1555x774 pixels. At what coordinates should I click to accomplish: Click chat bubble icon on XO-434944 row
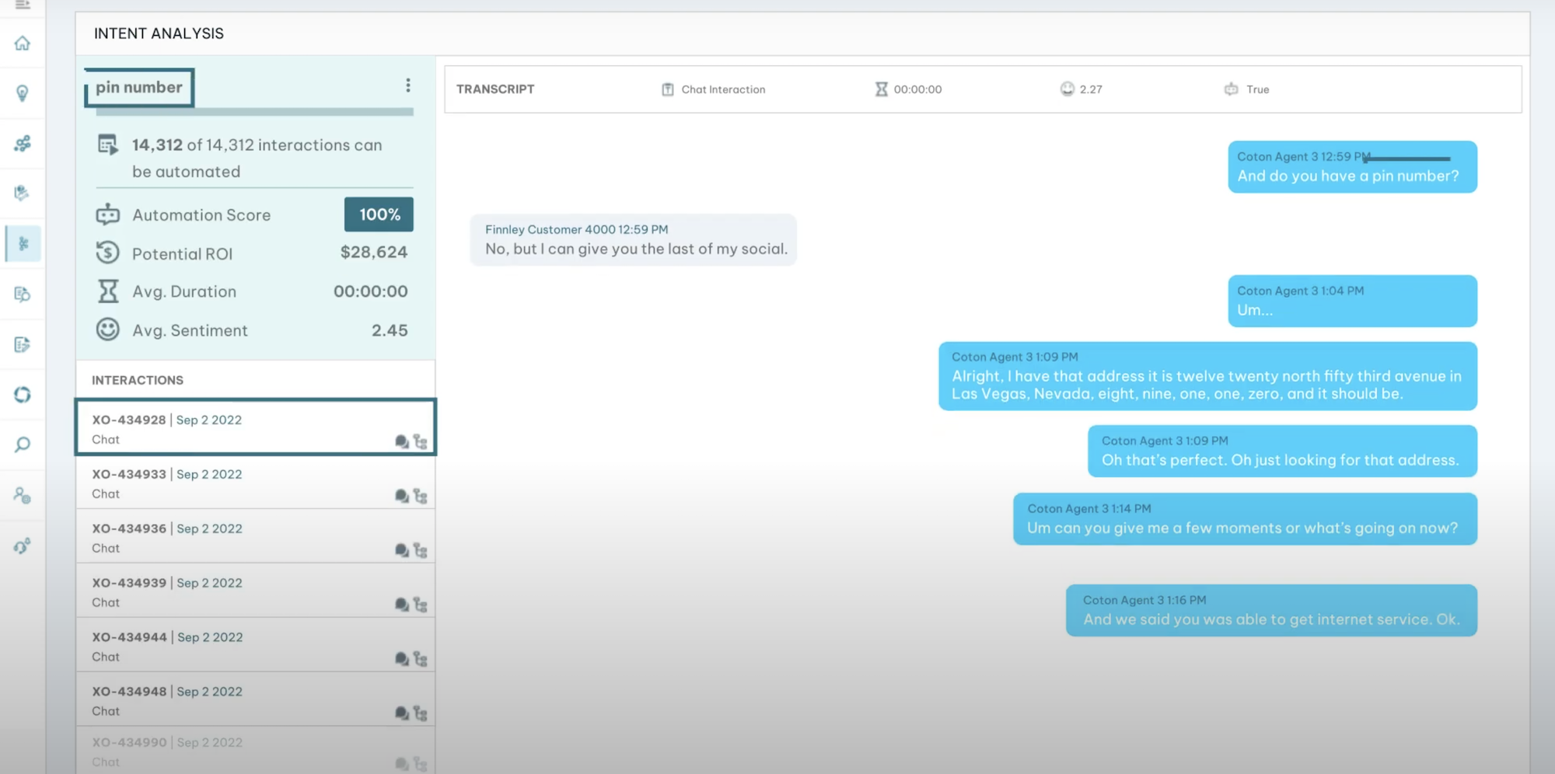coord(402,659)
